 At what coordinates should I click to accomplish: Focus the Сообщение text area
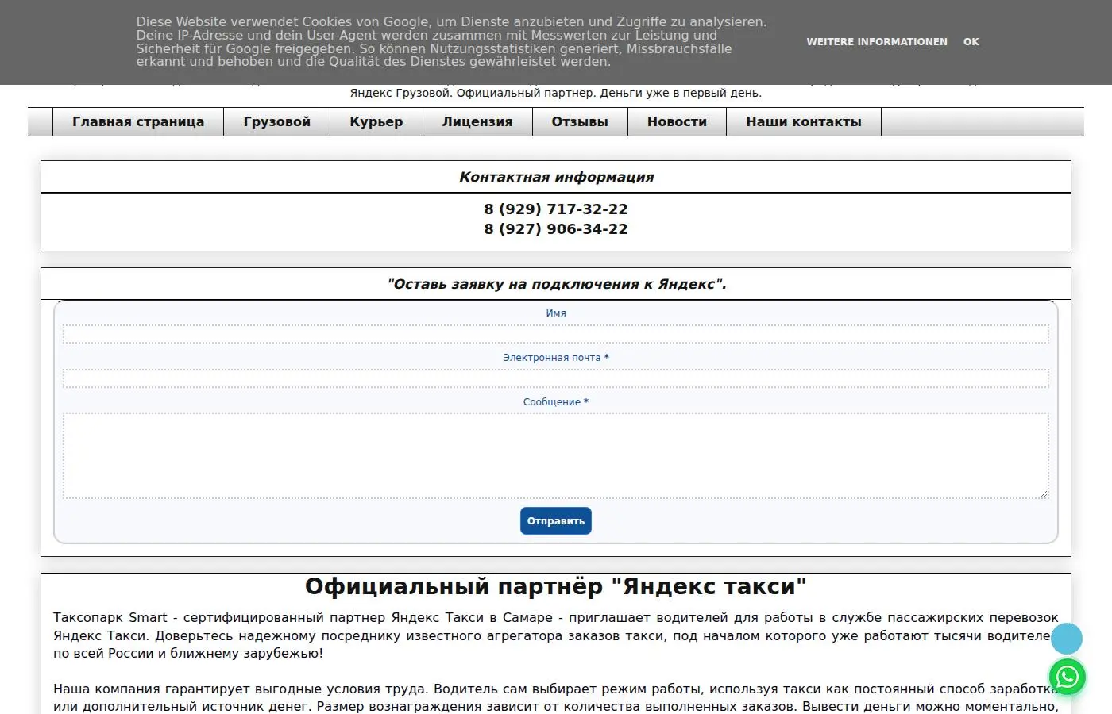point(556,455)
